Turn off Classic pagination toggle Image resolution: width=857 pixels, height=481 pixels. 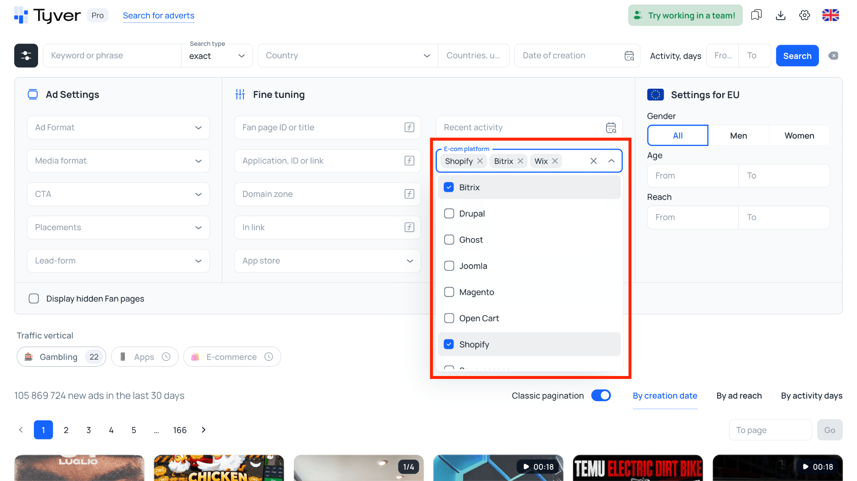pyautogui.click(x=601, y=396)
